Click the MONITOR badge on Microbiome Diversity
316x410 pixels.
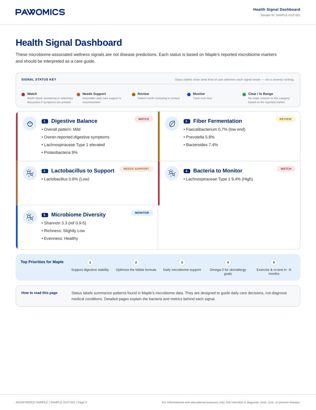(x=142, y=213)
